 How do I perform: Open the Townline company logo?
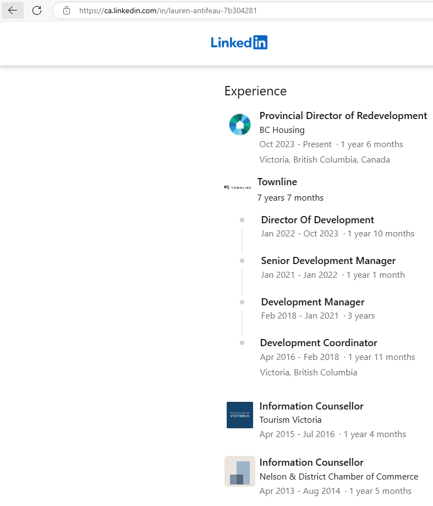click(x=238, y=187)
